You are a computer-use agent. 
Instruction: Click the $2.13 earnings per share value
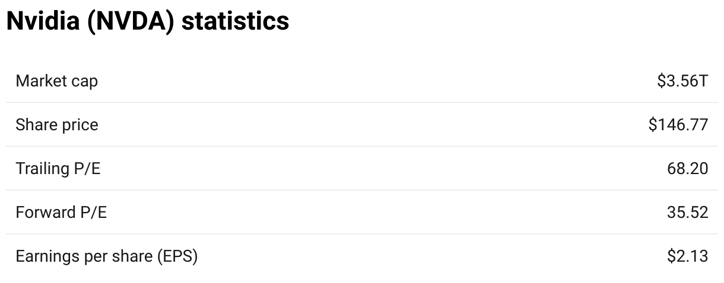tap(687, 256)
